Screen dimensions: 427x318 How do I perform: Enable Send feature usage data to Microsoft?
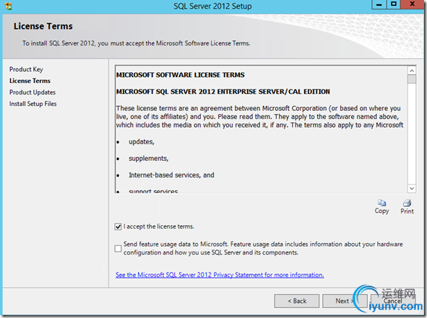point(118,249)
